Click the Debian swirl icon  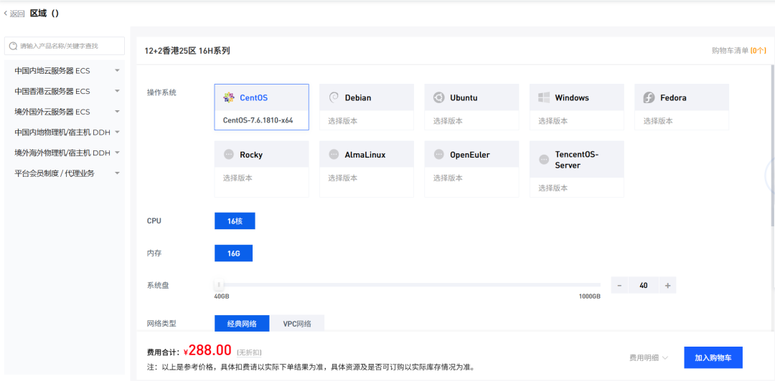pyautogui.click(x=334, y=97)
